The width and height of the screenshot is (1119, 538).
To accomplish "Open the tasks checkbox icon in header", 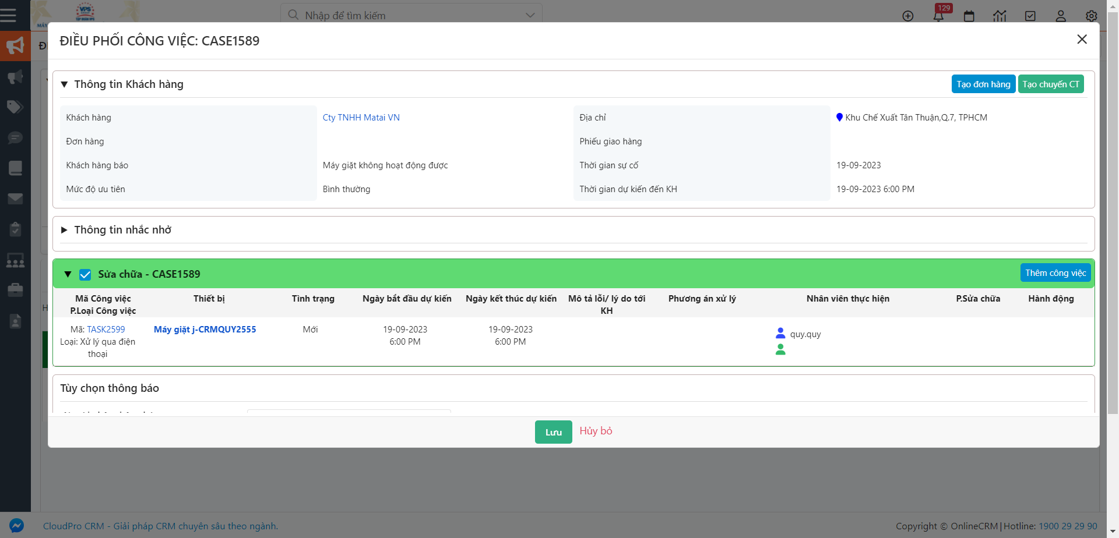I will (x=1030, y=16).
